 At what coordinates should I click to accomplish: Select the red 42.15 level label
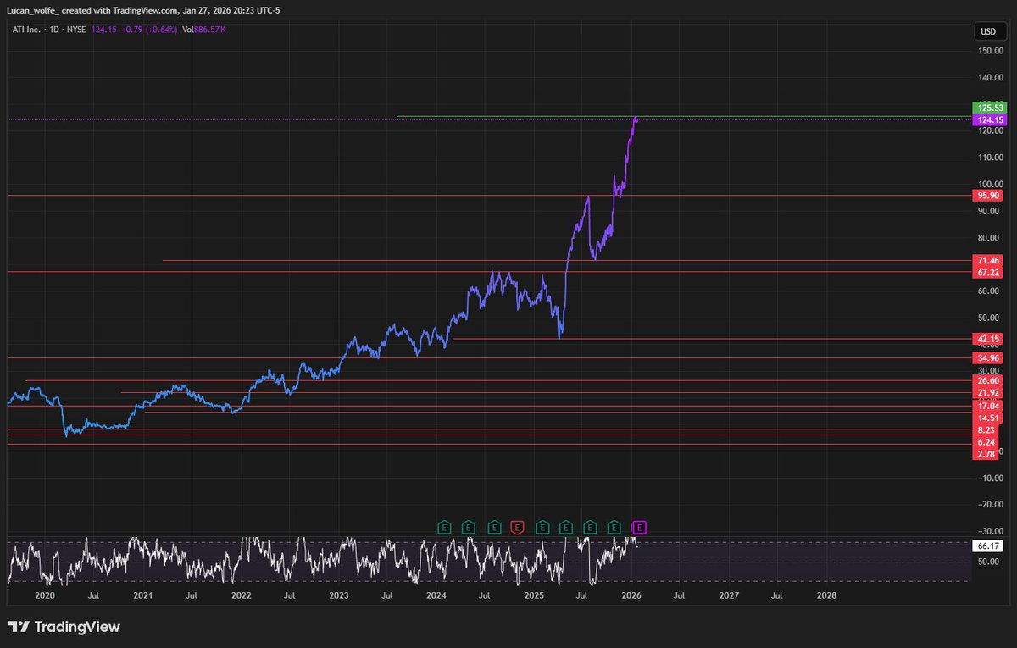coord(990,339)
